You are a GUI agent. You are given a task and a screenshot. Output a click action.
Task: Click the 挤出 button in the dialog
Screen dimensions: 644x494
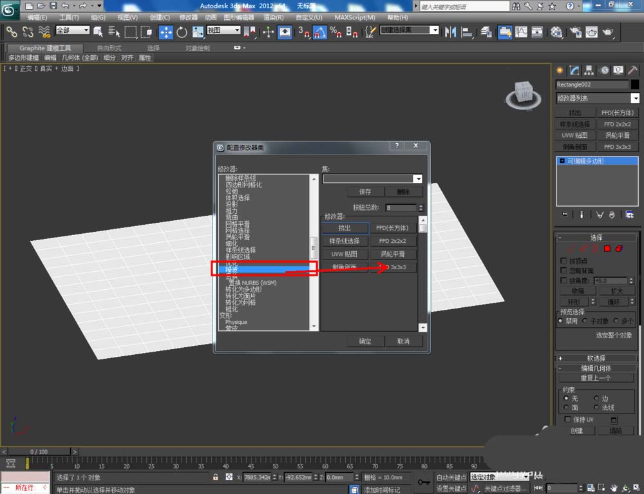[344, 228]
